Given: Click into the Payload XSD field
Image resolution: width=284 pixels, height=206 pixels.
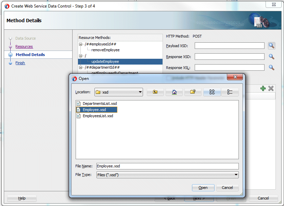Looking at the screenshot, I should [x=230, y=45].
